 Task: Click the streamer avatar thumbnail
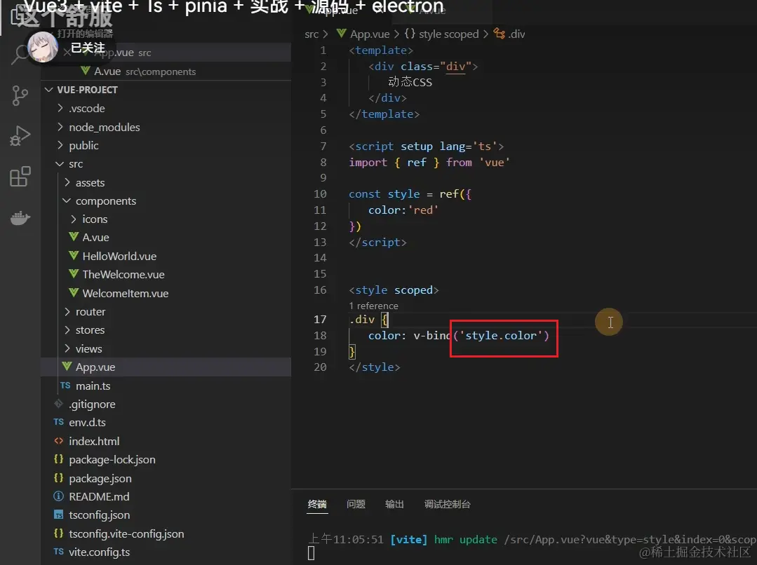43,47
